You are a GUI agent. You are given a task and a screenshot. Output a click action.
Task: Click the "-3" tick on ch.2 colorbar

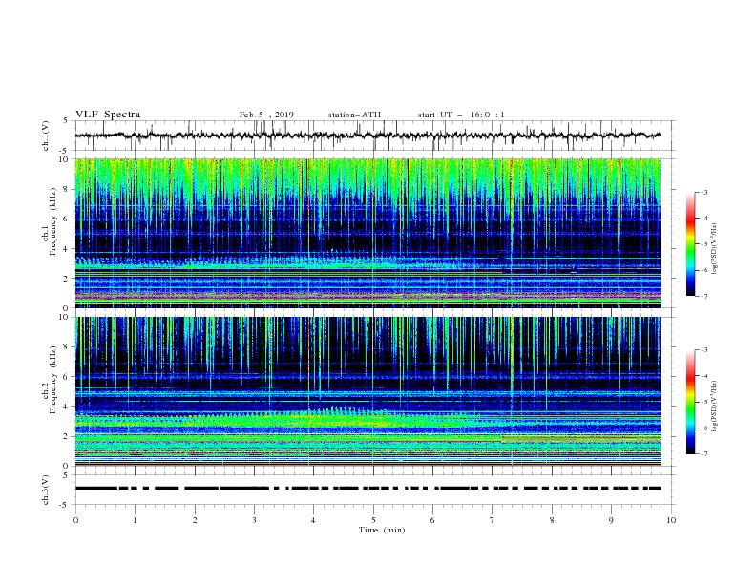point(703,350)
